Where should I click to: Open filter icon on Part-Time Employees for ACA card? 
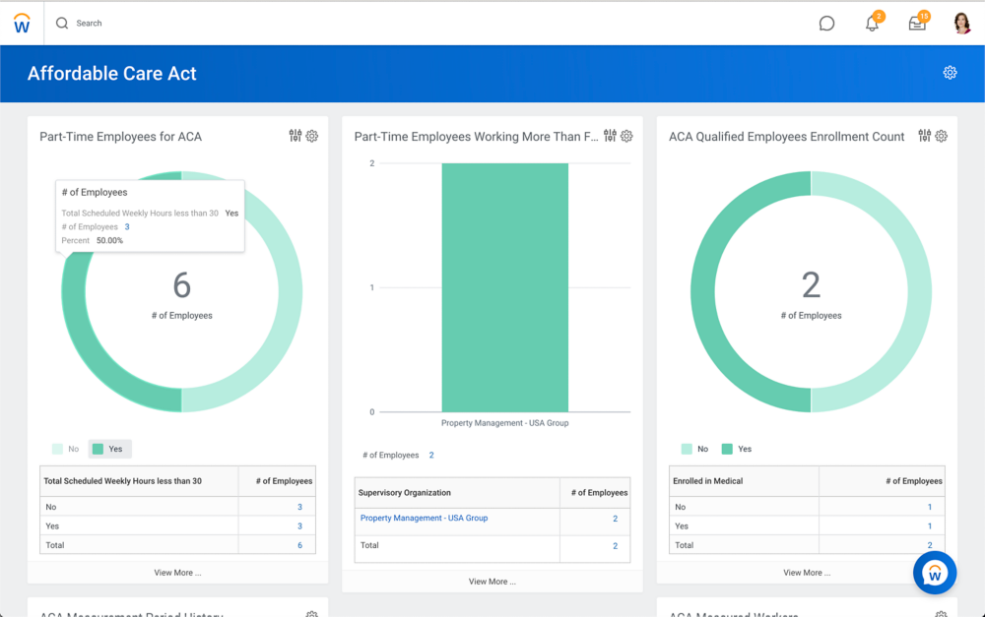click(x=295, y=136)
